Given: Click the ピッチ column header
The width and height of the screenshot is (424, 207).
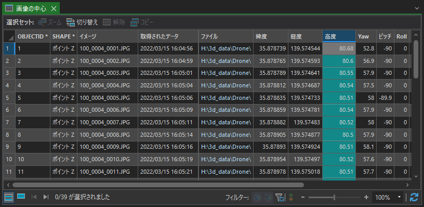Looking at the screenshot, I should pos(386,36).
